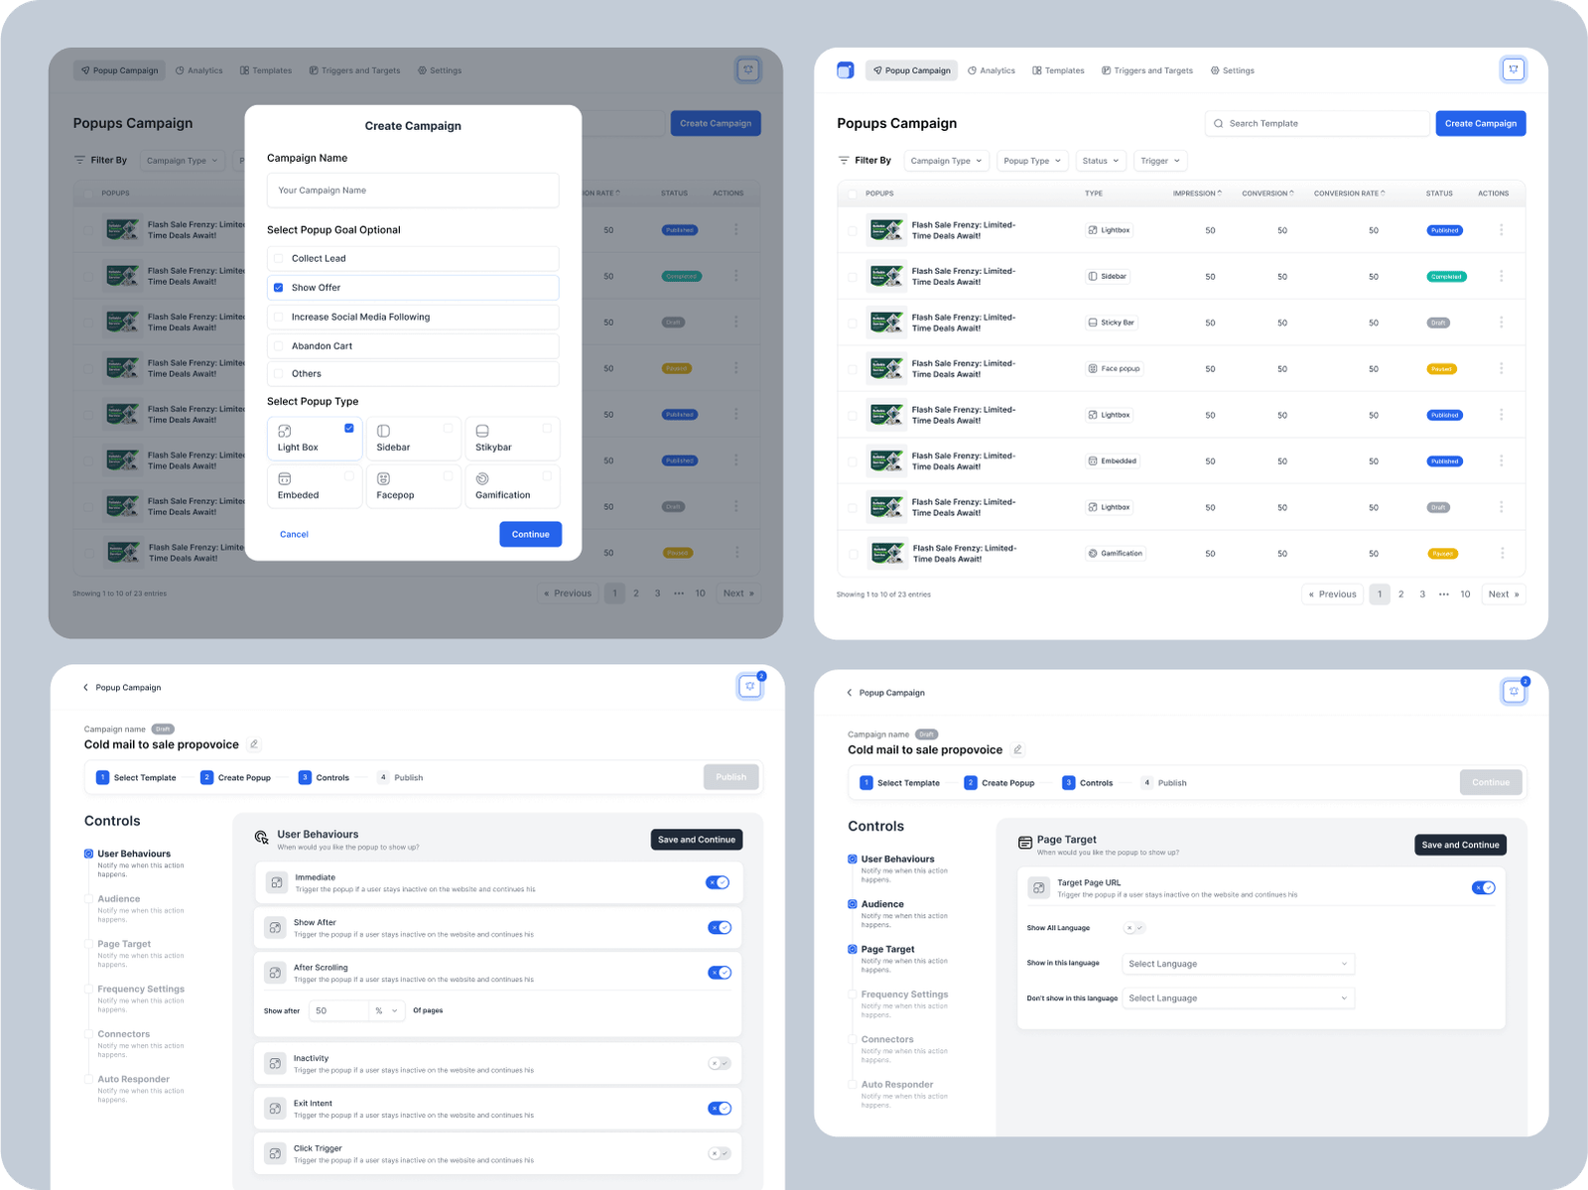
Task: Choose the Facepop popup type card
Action: [413, 486]
